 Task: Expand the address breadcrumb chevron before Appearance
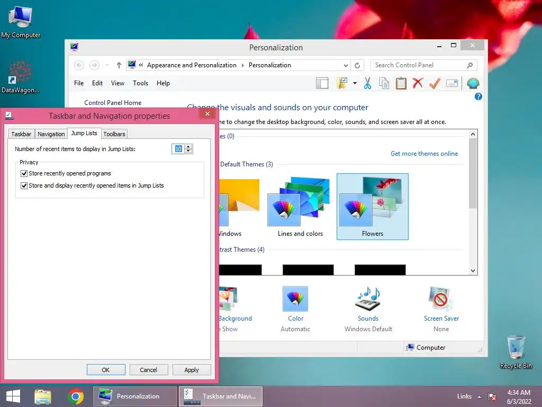(141, 65)
